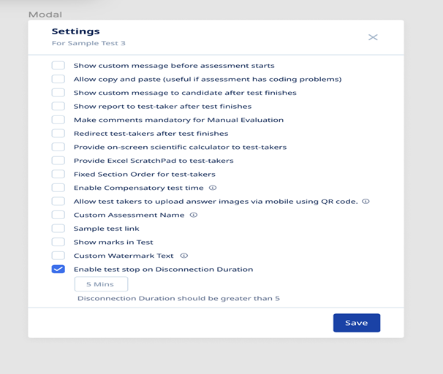
Task: Check the Custom Watermark Text box
Action: coord(58,256)
